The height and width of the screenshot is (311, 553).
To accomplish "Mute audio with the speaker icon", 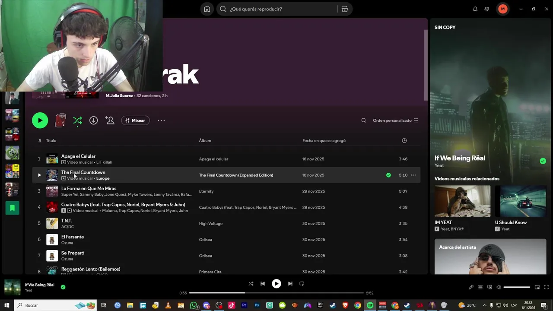I will (x=499, y=287).
